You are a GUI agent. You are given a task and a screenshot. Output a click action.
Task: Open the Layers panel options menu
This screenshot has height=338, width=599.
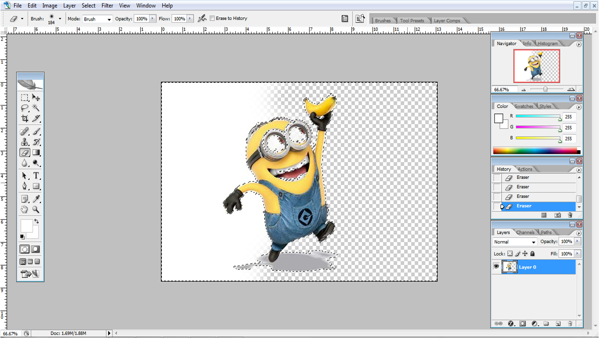pos(579,233)
